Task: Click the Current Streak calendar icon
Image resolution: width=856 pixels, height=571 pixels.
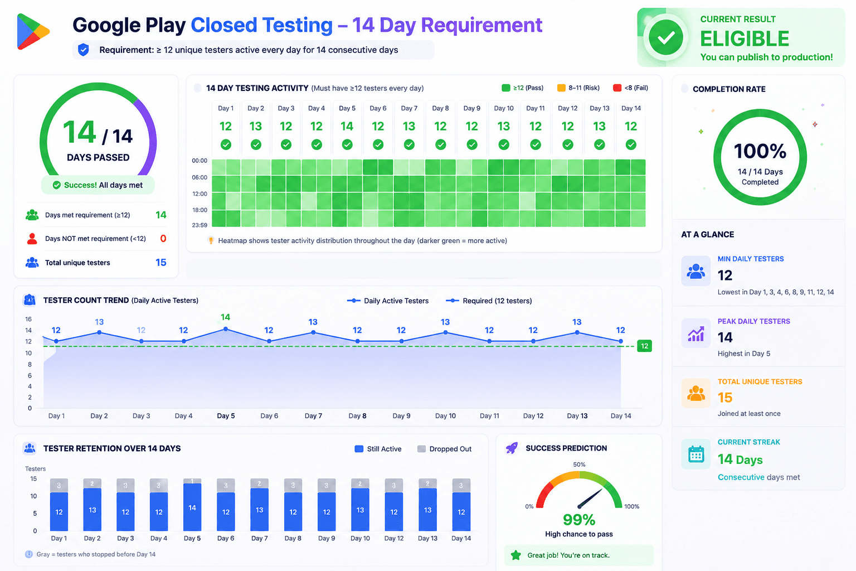Action: pyautogui.click(x=696, y=454)
